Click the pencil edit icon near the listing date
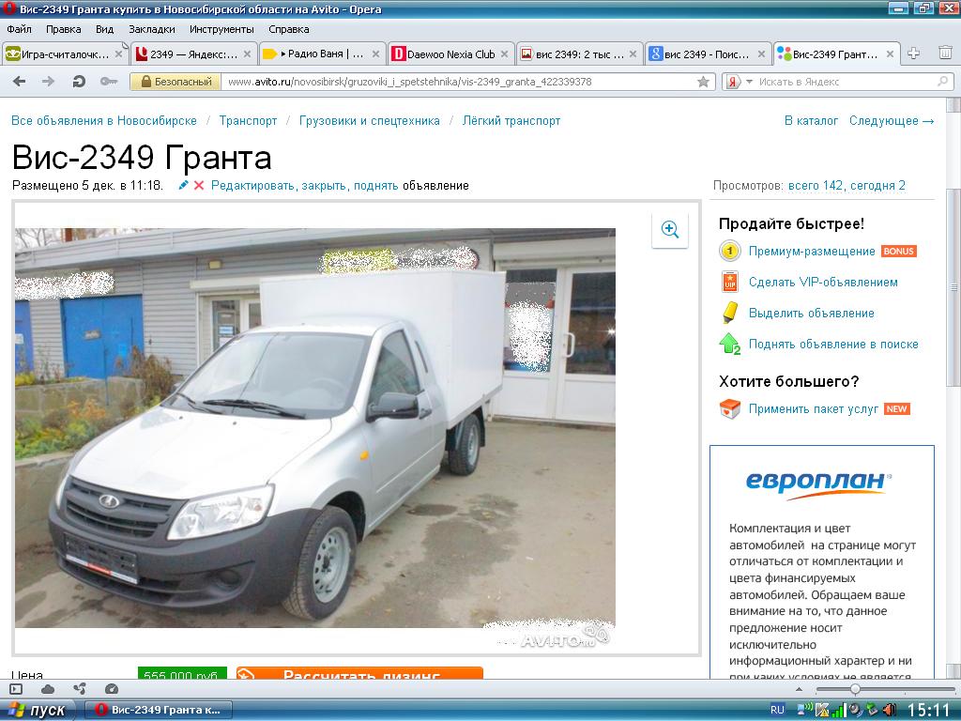 pos(184,186)
